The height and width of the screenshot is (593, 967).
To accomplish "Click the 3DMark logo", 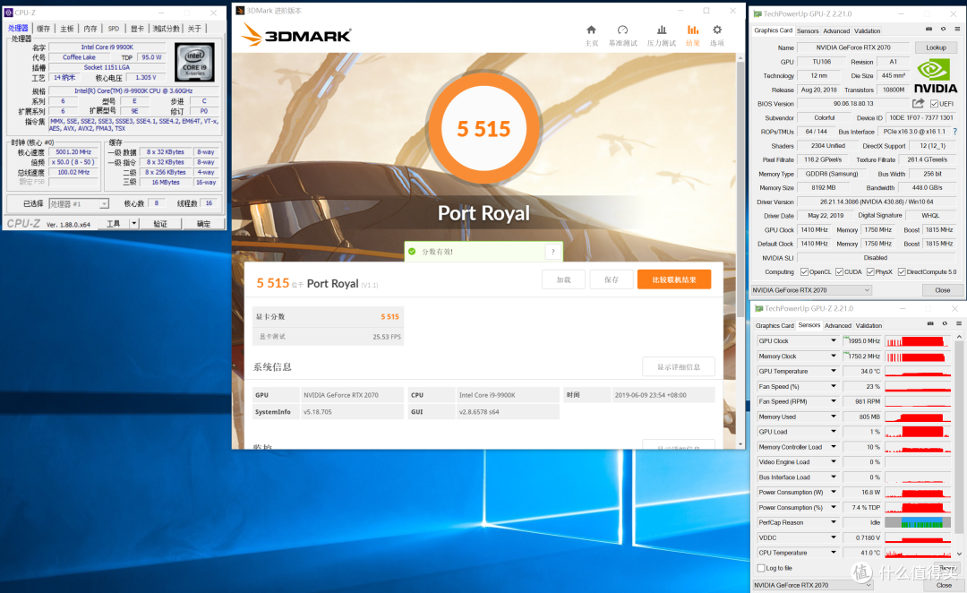I will pos(296,35).
